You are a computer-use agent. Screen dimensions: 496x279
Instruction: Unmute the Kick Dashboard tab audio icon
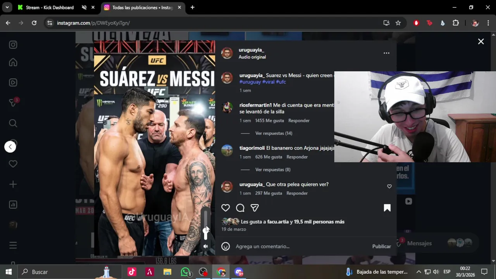point(84,7)
